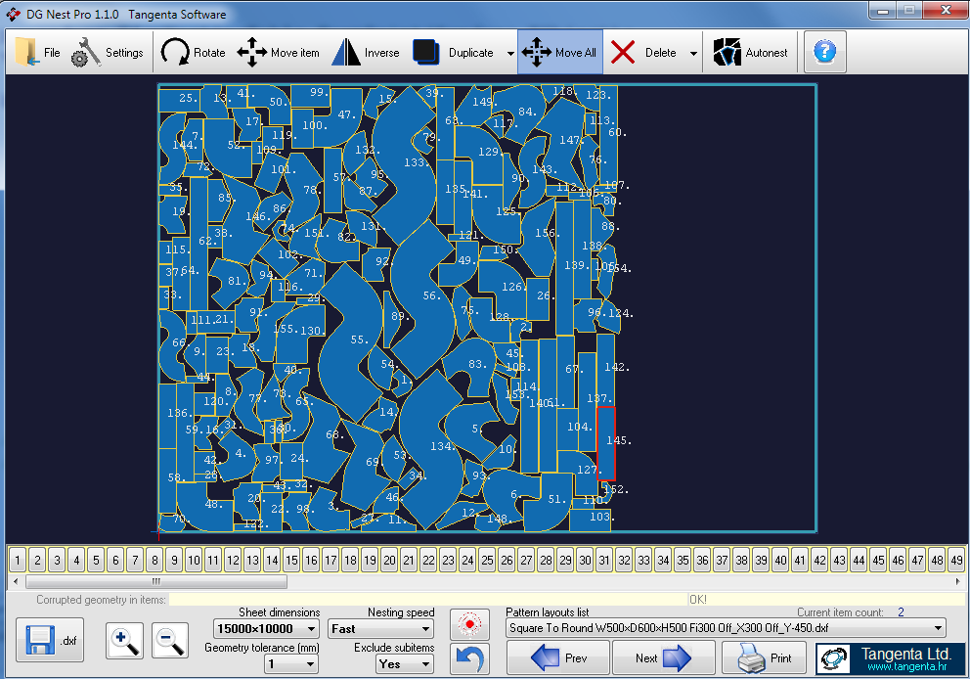Run Autonest from the toolbar
Screen dimensions: 970x679
click(750, 53)
